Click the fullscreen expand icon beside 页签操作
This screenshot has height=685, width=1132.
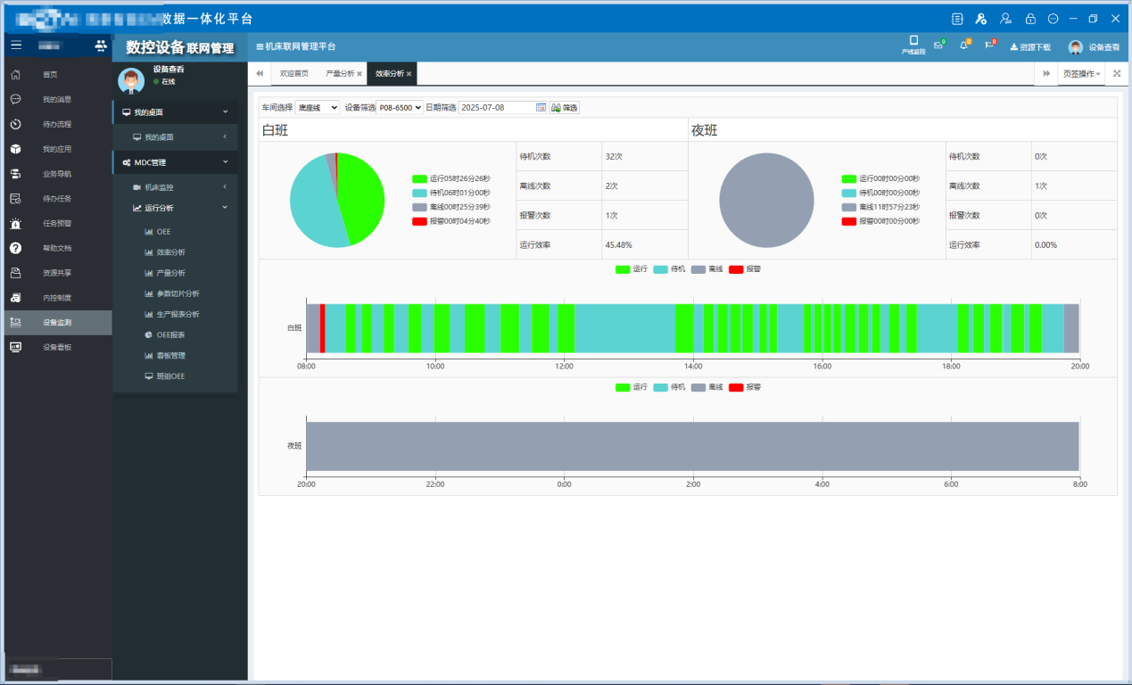click(x=1117, y=74)
